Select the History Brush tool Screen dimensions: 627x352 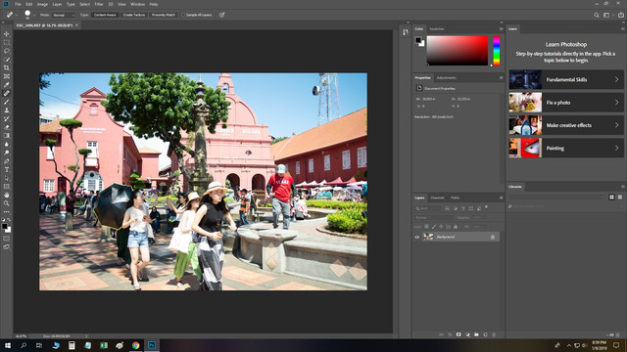coord(7,118)
